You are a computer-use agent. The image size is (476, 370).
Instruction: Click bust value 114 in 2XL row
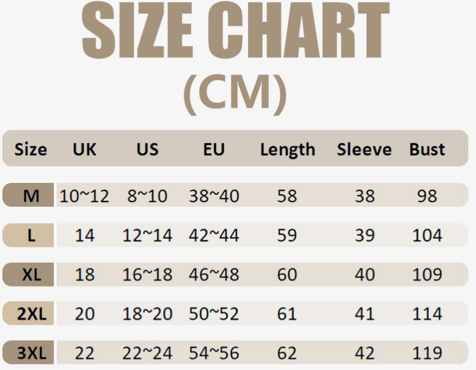tap(427, 314)
